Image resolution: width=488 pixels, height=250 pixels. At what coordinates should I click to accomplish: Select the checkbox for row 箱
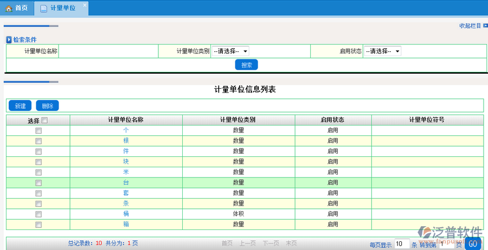pos(38,225)
